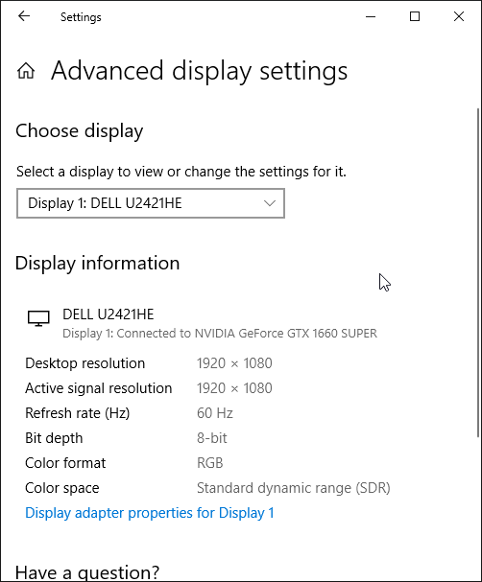Click the DELL U2421HE display name
482x582 pixels.
(108, 314)
